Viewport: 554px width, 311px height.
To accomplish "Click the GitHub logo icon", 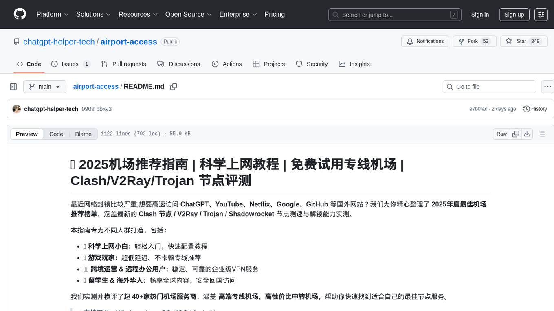I will tap(20, 14).
